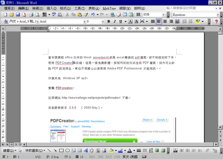Select the Oval drawing tool

point(67,150)
